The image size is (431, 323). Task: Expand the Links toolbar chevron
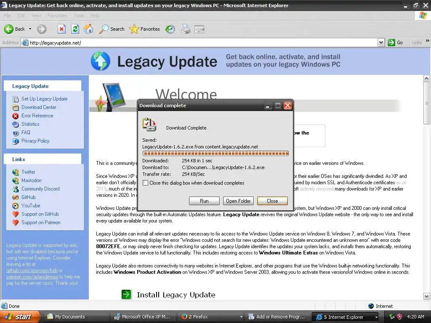pyautogui.click(x=428, y=41)
